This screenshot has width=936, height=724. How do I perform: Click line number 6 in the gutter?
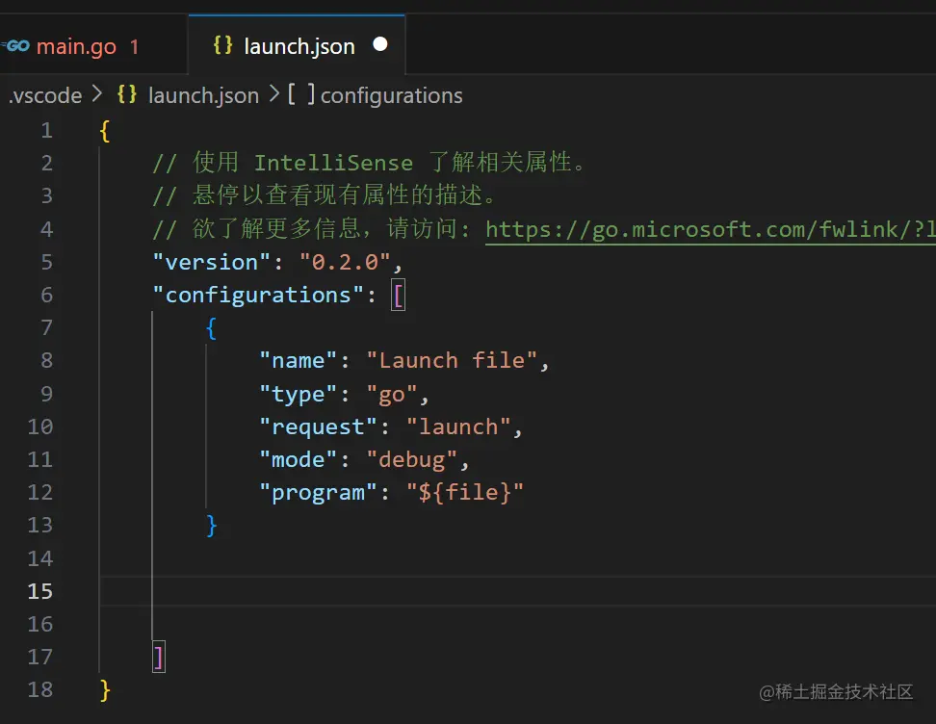tap(46, 295)
